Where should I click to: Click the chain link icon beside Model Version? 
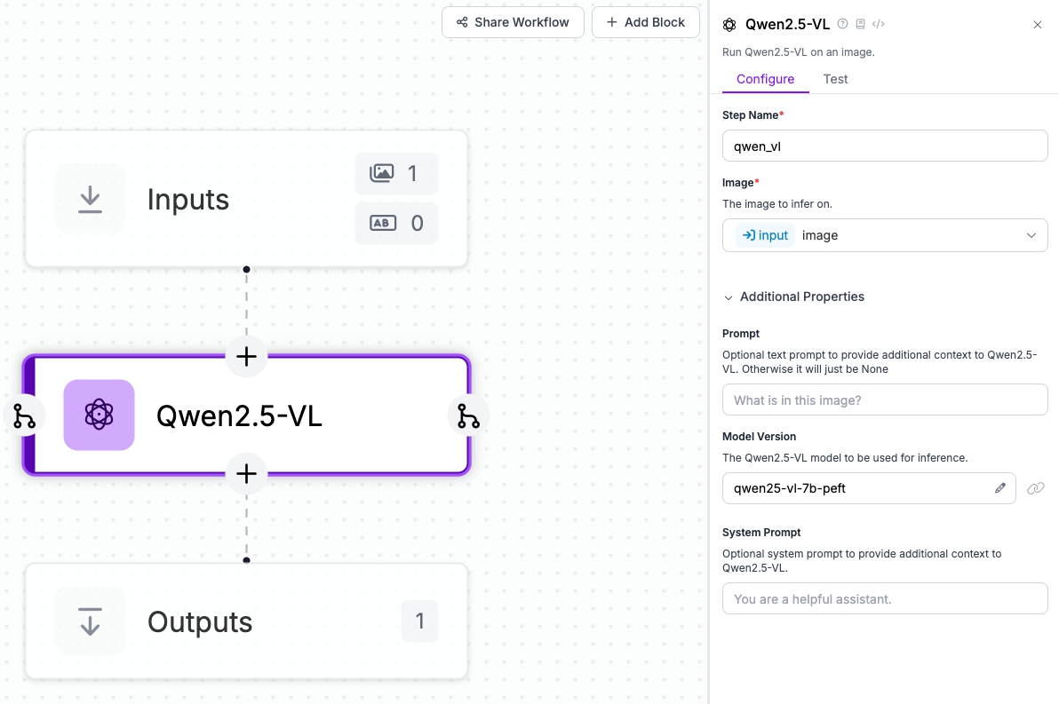(1035, 487)
